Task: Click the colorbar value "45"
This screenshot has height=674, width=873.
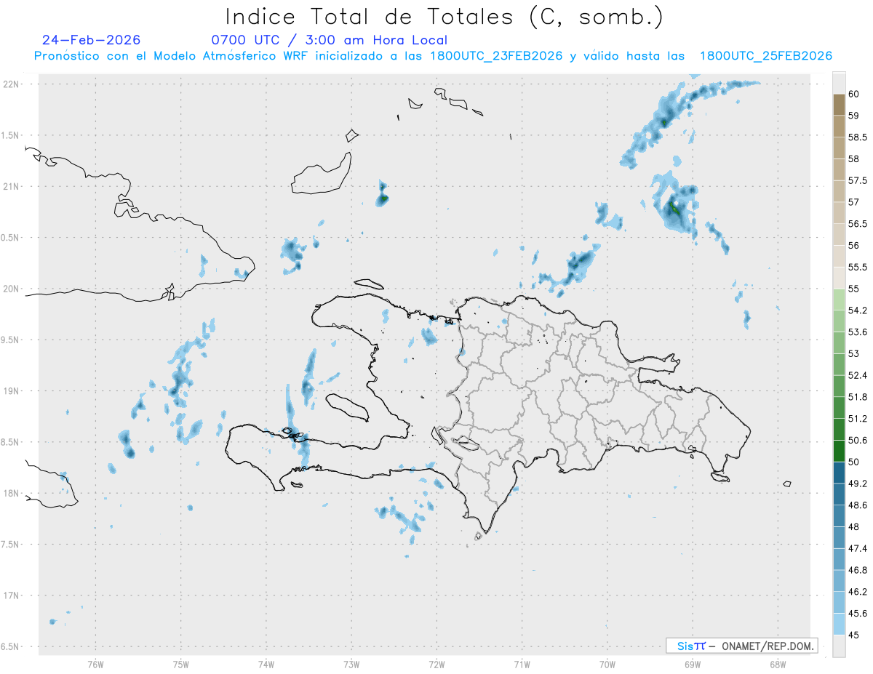Action: 853,635
